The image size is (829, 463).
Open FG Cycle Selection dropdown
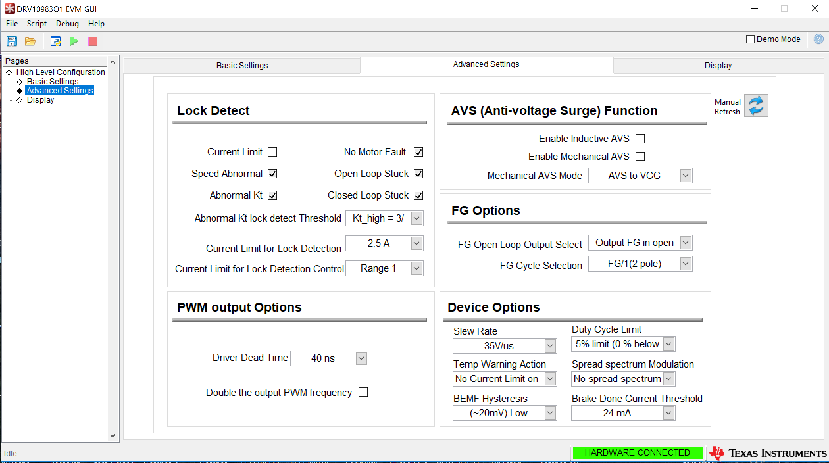(640, 264)
